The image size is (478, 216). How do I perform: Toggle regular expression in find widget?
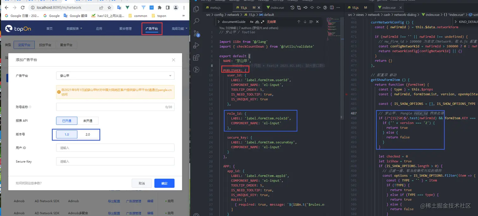[262, 22]
